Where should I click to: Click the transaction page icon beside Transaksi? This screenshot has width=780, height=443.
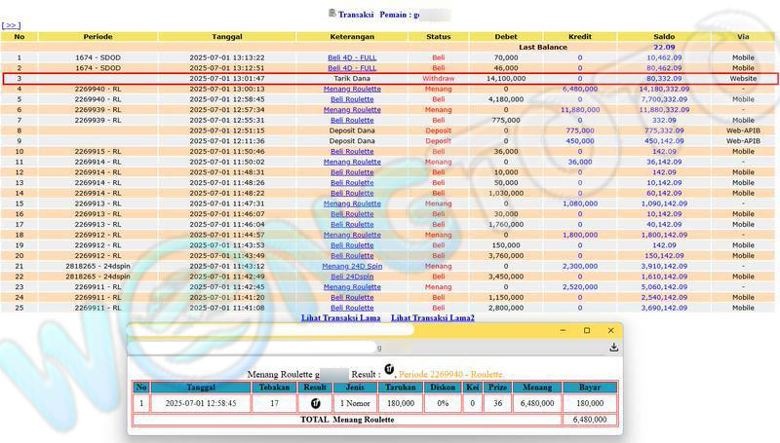[x=332, y=14]
